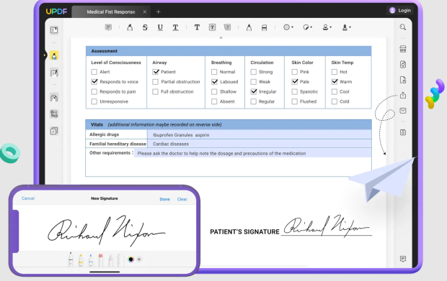Uncheck the Patient airway checkbox

click(156, 72)
